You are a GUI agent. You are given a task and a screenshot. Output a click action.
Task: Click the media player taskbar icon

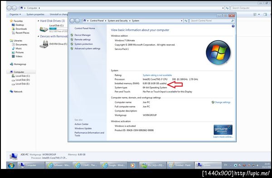(133, 165)
